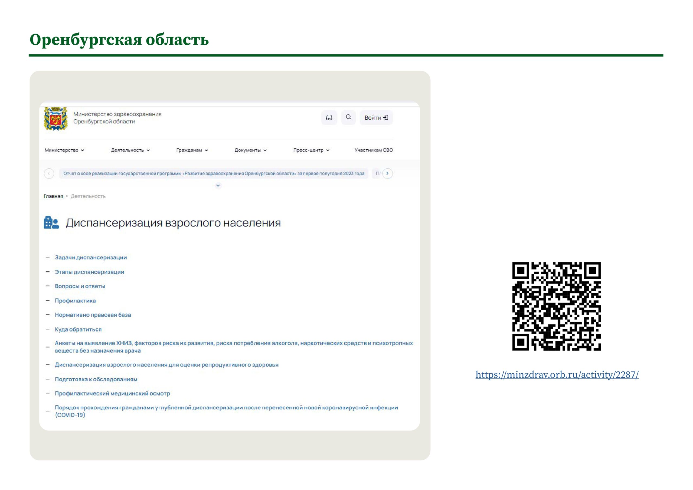Go to Главная breadcrumb
Screen dimensions: 693x490
(x=53, y=196)
